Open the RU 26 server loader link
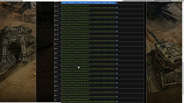This screenshot has width=184, height=103. point(89,25)
